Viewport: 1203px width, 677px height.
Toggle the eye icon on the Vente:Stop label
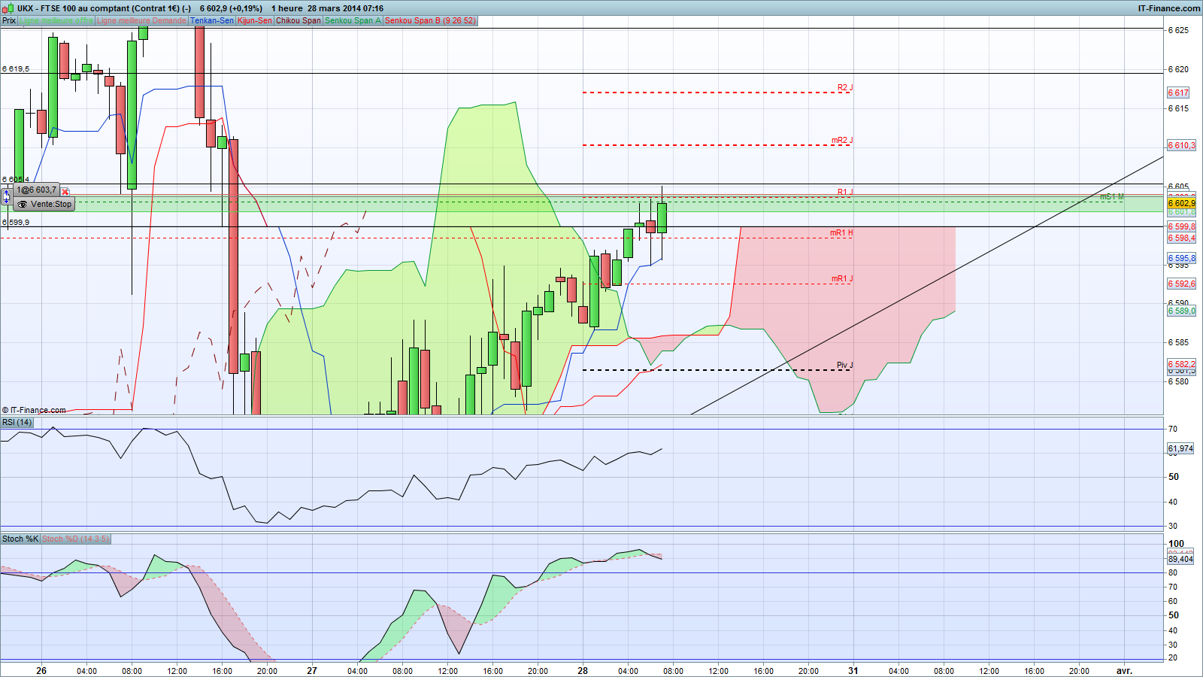[23, 204]
